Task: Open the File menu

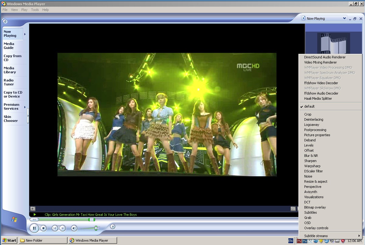Action: coord(5,10)
